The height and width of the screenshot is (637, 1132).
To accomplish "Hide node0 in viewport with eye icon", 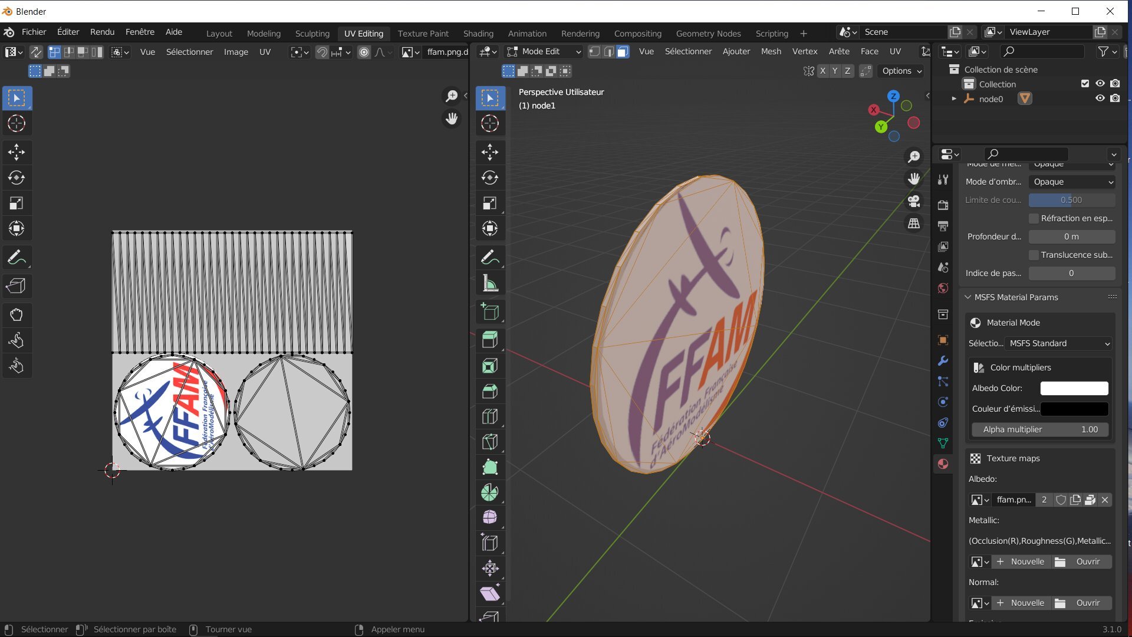I will coord(1100,98).
